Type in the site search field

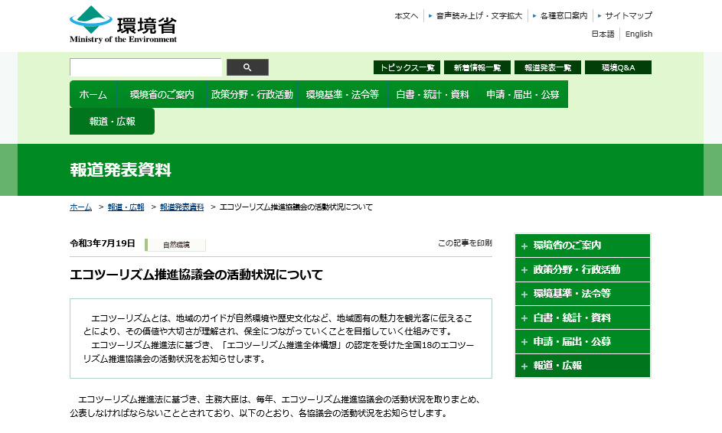(x=145, y=67)
